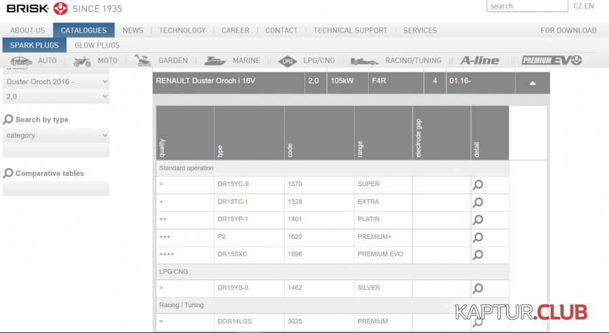The image size is (609, 333).
Task: Open the A-line logo category
Action: coord(480,60)
